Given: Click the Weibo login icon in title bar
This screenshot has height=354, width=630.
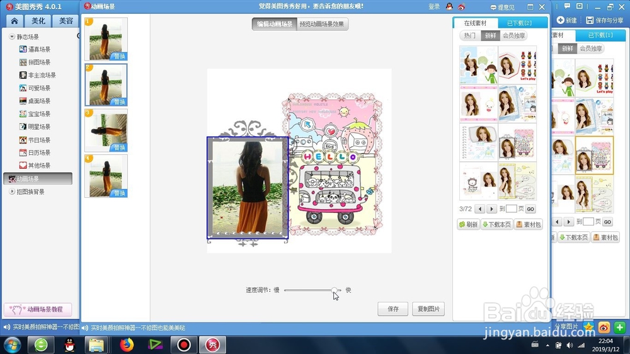Looking at the screenshot, I should [x=461, y=7].
